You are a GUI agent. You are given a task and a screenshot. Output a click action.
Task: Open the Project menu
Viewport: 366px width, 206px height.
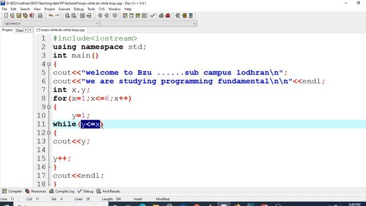pos(50,9)
